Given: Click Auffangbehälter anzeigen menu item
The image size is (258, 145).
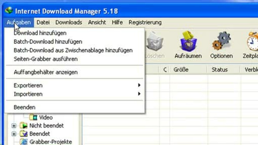Looking at the screenshot, I should (46, 72).
